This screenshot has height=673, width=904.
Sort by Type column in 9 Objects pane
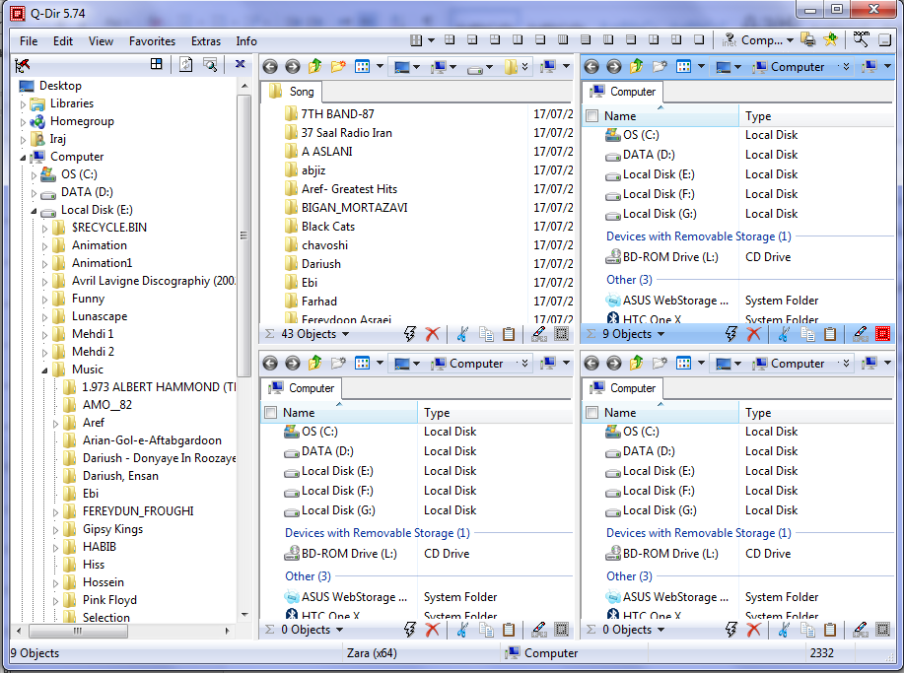point(818,116)
